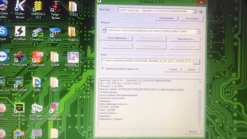Select the FORD folder icon

(37, 84)
